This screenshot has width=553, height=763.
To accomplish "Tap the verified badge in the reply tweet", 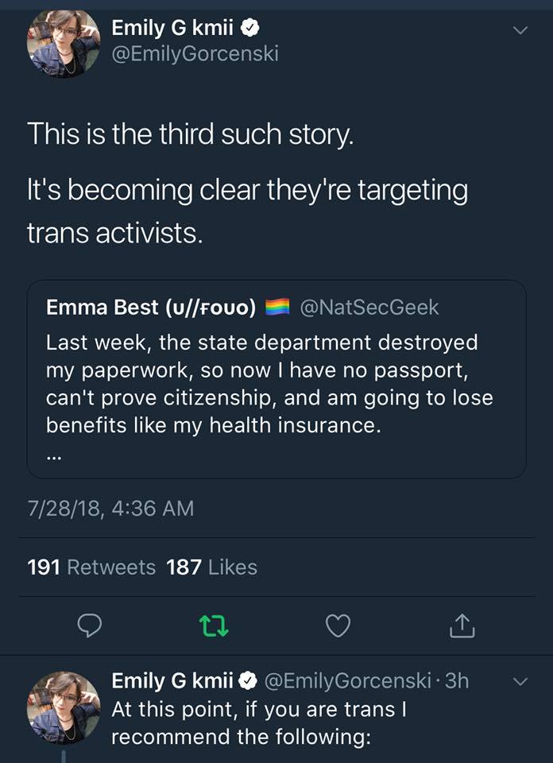I will point(249,681).
